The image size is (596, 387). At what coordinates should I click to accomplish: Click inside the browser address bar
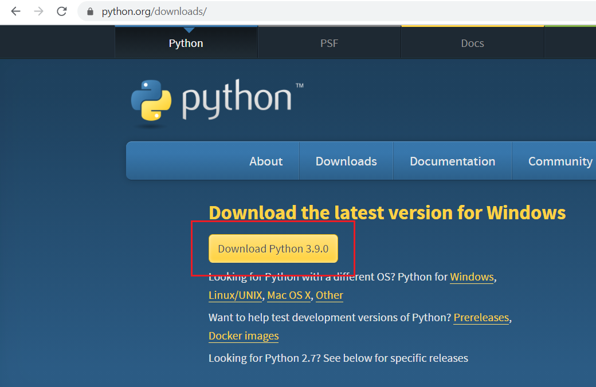[x=229, y=11]
